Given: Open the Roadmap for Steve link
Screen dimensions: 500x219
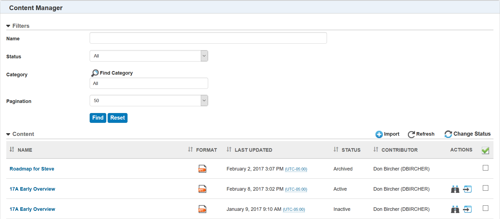Looking at the screenshot, I should pyautogui.click(x=32, y=169).
